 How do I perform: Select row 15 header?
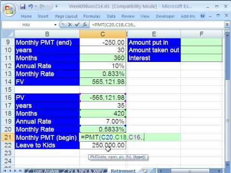(x=8, y=90)
